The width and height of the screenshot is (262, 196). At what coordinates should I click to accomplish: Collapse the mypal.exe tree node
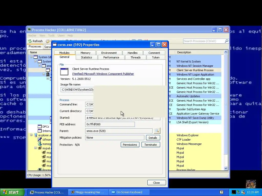(x=35, y=148)
